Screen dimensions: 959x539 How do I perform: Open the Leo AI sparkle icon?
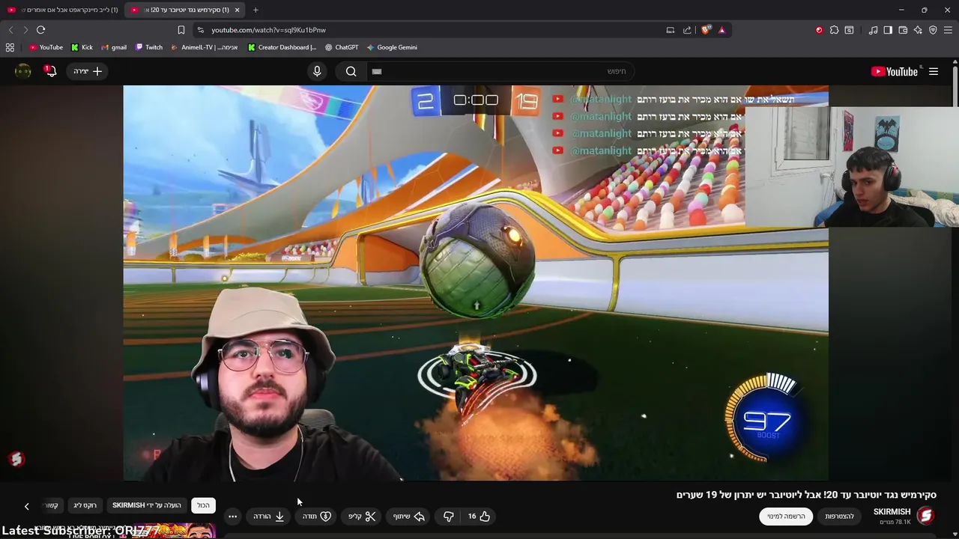tap(918, 30)
